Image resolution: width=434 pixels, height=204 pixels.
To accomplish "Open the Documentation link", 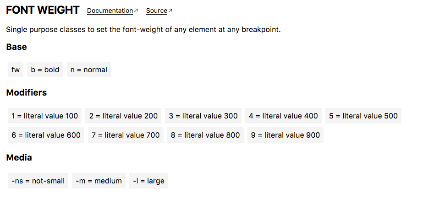I will 110,11.
